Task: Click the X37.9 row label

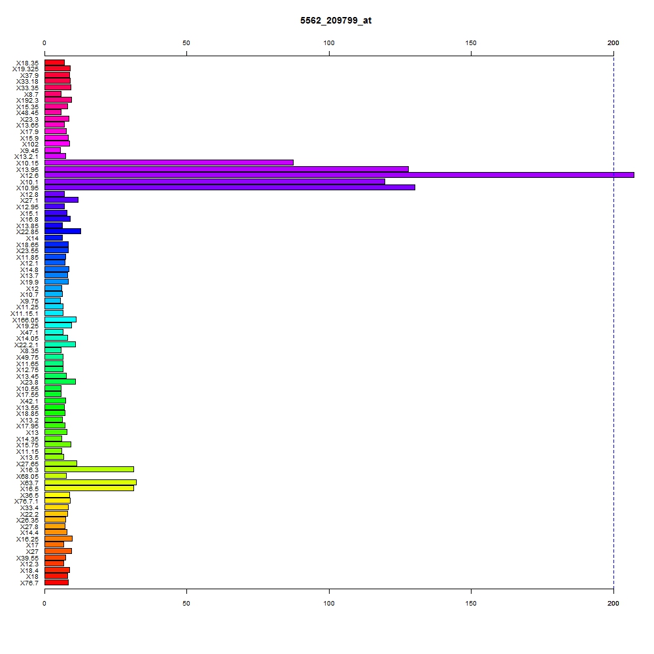Action: 29,75
